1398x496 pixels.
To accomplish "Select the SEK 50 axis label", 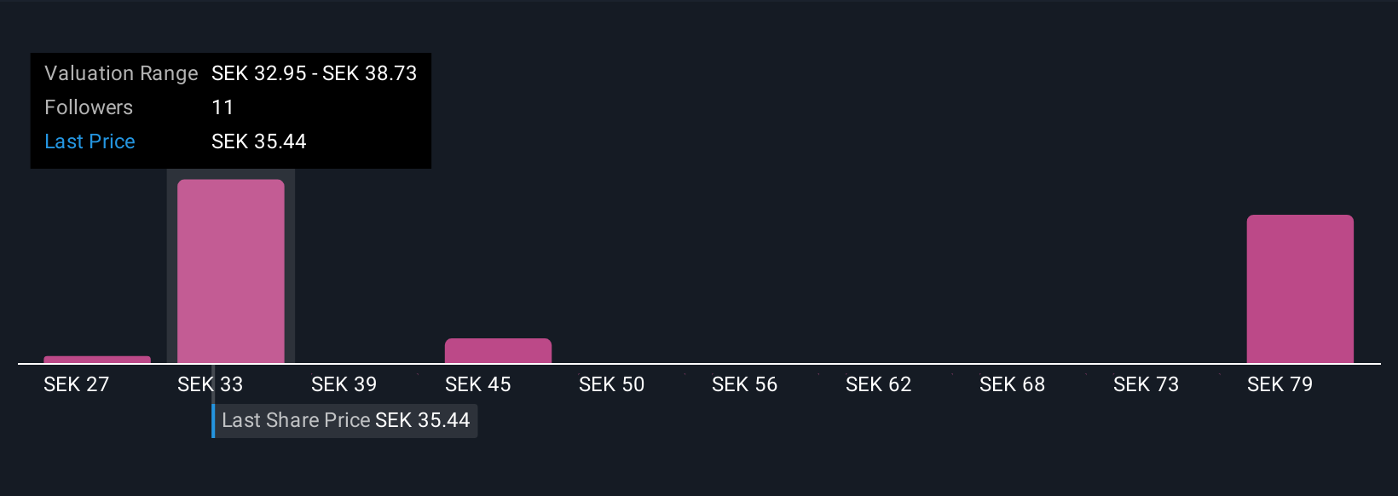I will coord(611,384).
